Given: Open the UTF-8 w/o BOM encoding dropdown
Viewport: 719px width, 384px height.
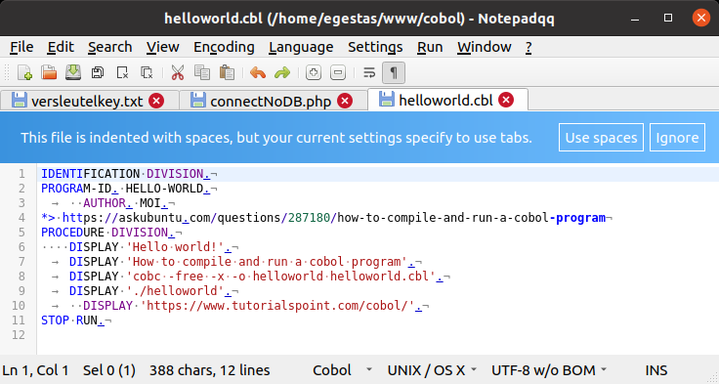Looking at the screenshot, I should coord(549,369).
